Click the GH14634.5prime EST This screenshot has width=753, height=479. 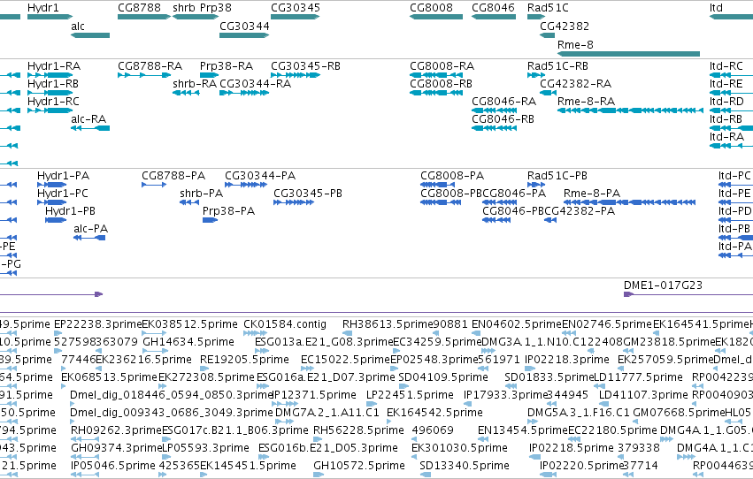155,351
